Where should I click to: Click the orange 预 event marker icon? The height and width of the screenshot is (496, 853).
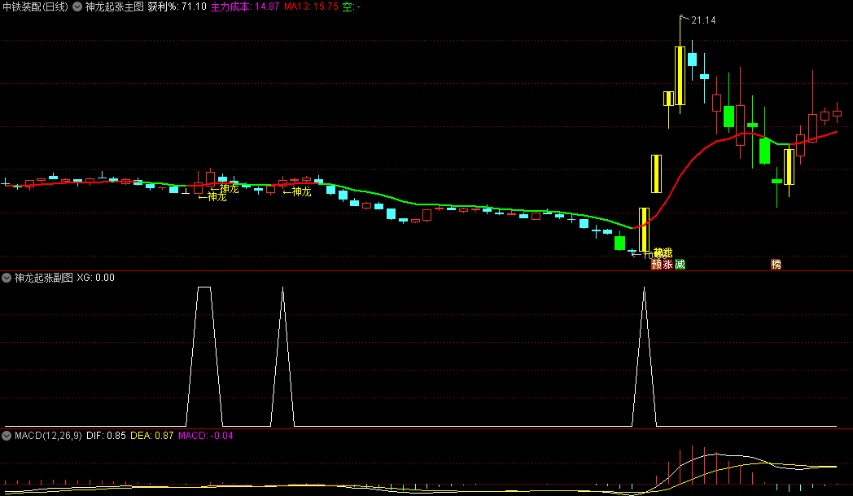657,265
